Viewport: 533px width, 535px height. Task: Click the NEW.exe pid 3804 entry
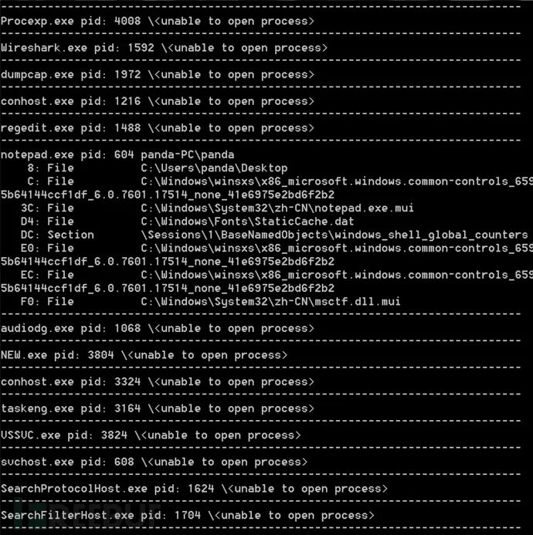point(144,355)
